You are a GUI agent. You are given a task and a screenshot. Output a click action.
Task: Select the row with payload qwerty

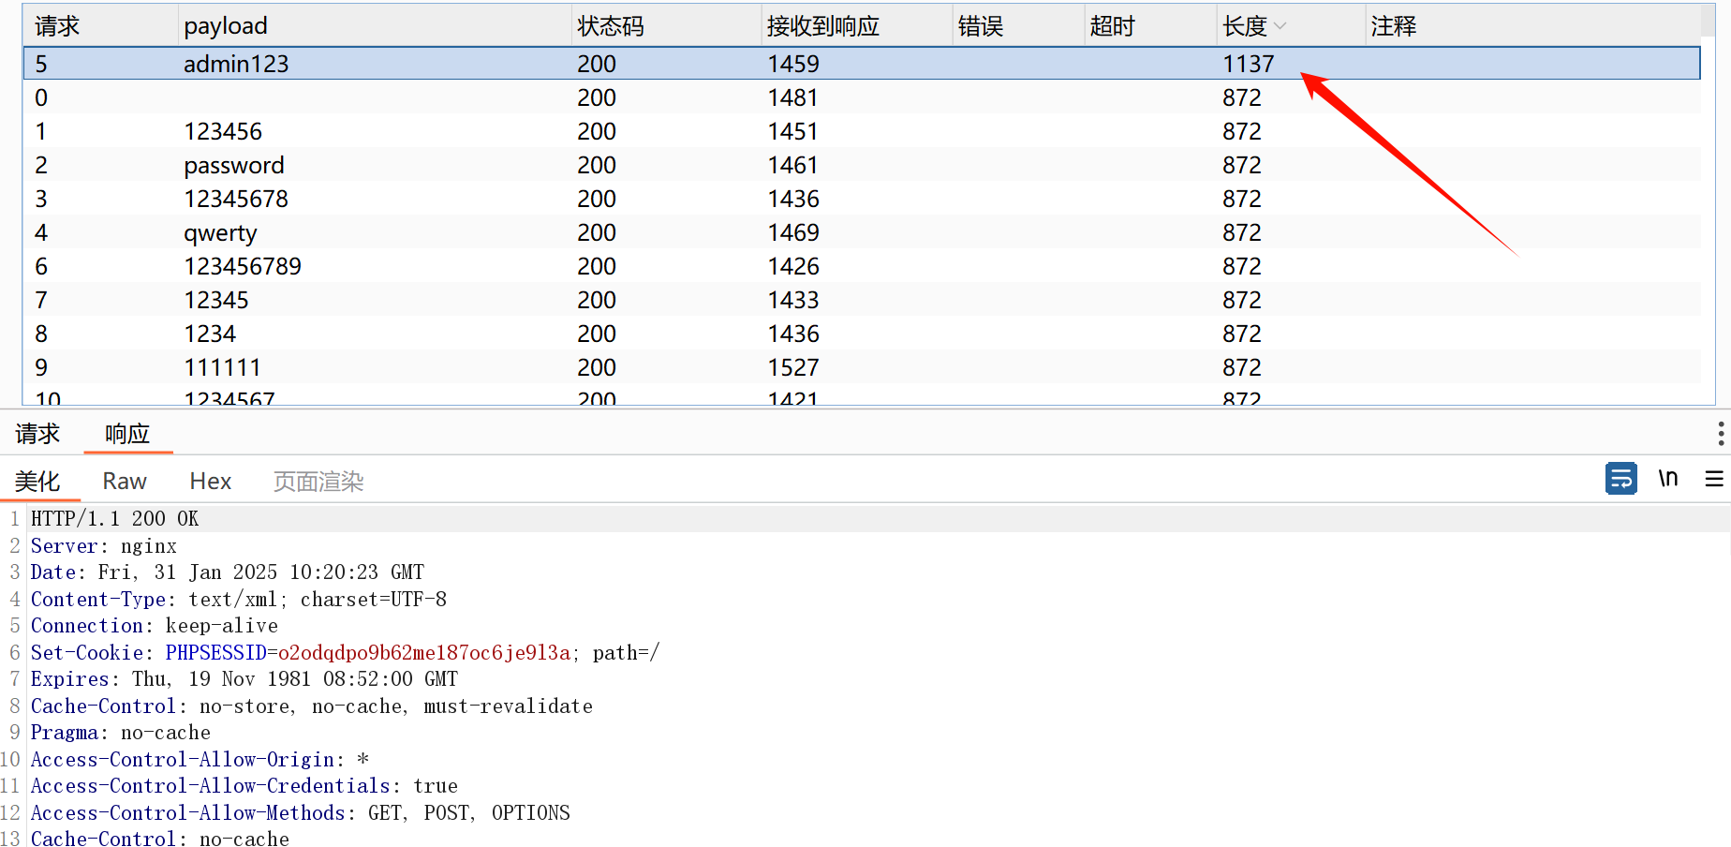(220, 232)
